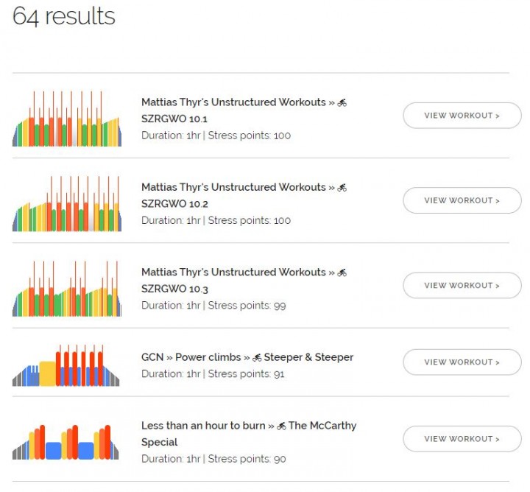The width and height of the screenshot is (530, 492).
Task: Open GCN Power climbs Steeper & Steeper link
Action: click(x=247, y=357)
